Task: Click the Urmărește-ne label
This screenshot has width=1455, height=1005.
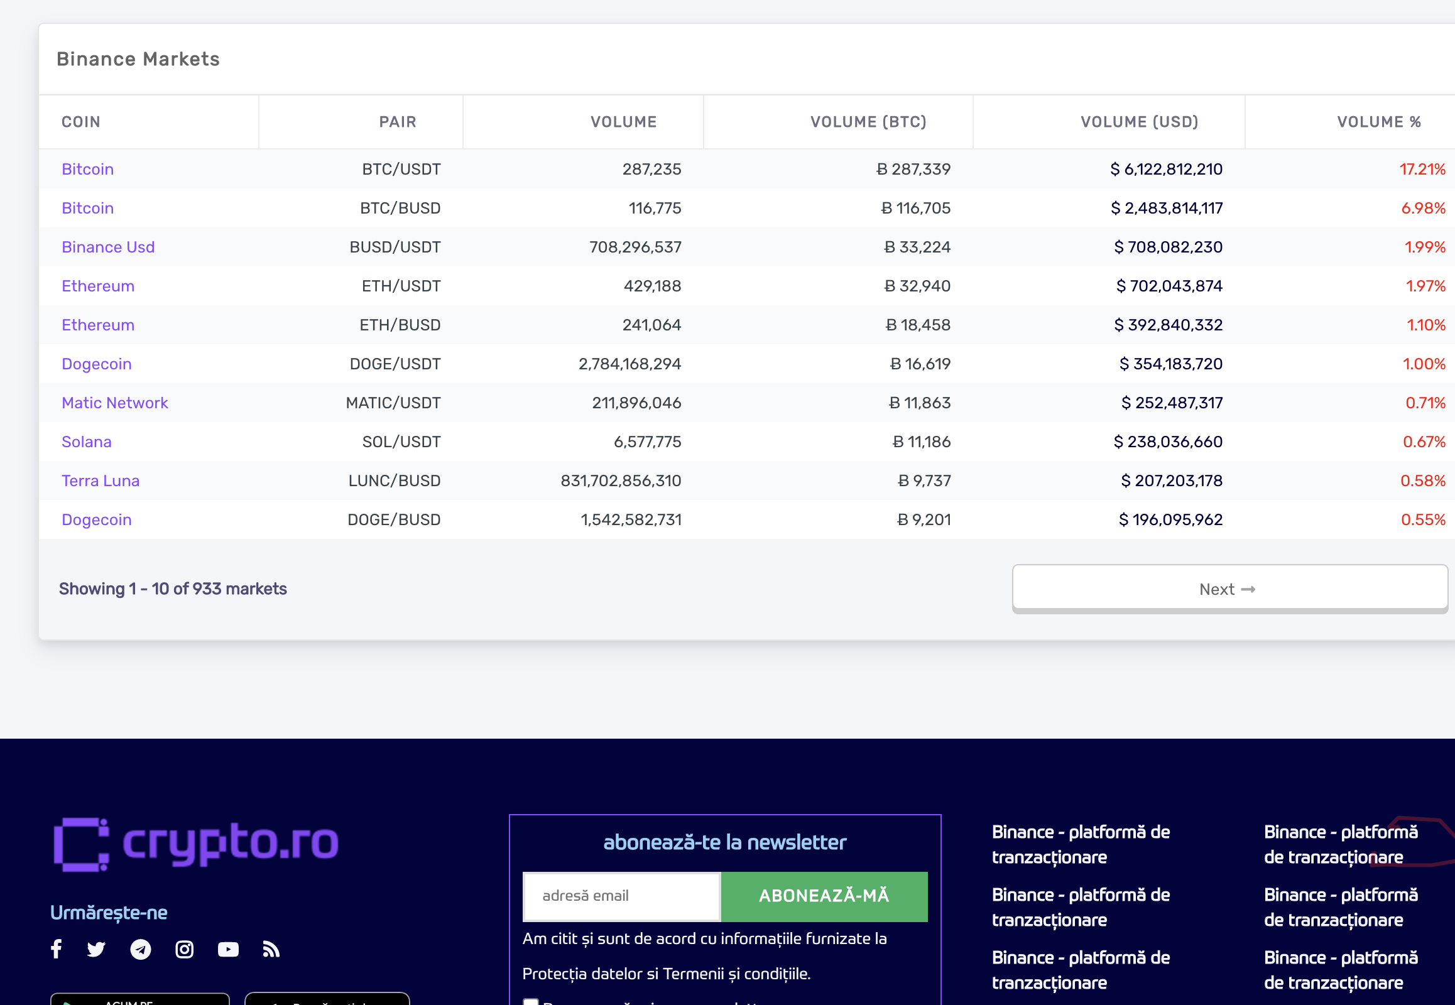Action: (x=108, y=913)
